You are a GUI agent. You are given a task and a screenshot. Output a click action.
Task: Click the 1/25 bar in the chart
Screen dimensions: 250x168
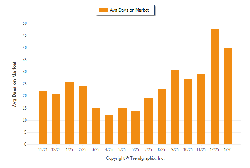coord(70,113)
